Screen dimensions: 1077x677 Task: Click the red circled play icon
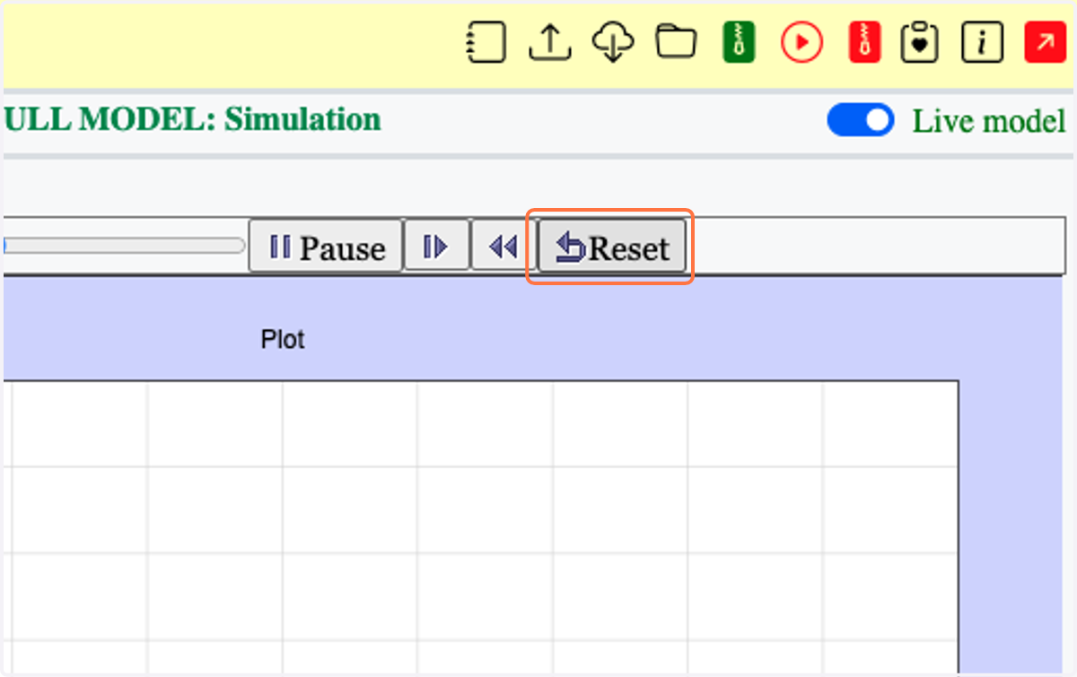click(801, 42)
